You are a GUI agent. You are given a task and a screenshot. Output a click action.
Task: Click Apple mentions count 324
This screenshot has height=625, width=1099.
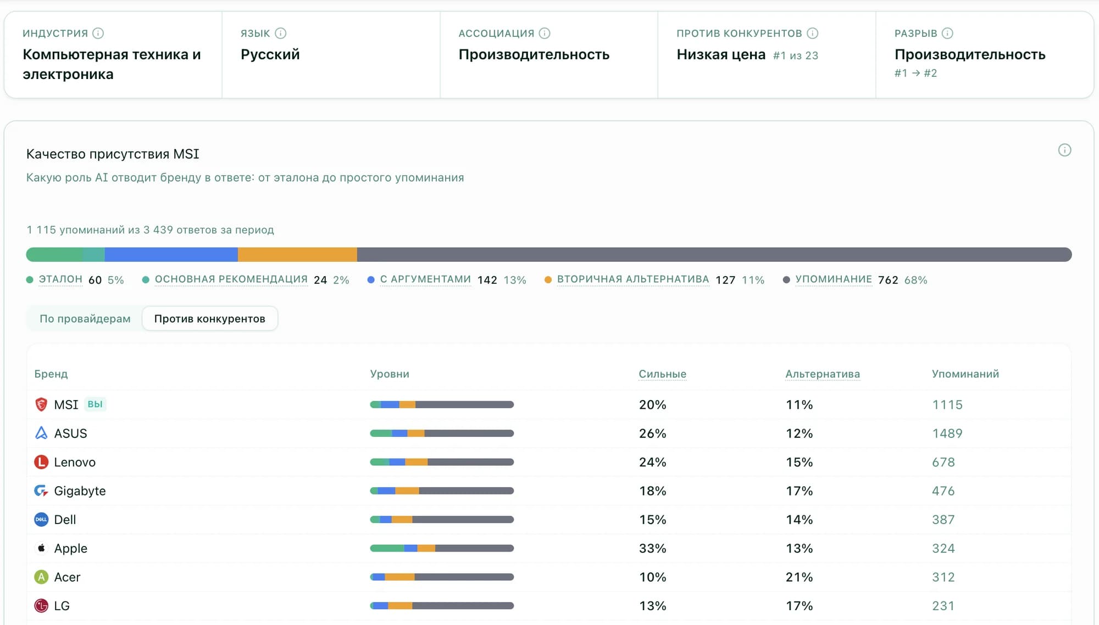click(x=943, y=549)
